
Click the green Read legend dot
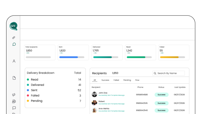click(x=28, y=79)
